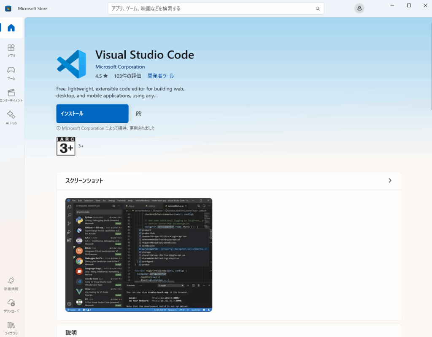
Task: Open the Home tab in sidebar
Action: click(x=11, y=28)
